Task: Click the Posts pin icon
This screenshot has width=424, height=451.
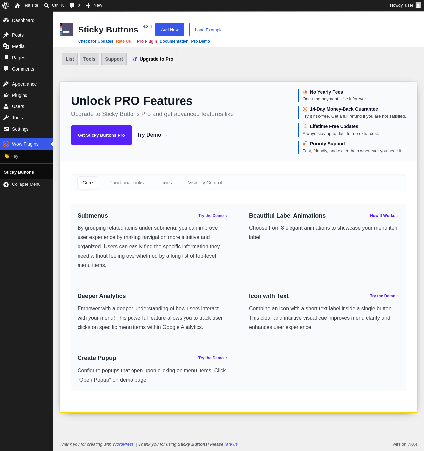Action: click(6, 35)
